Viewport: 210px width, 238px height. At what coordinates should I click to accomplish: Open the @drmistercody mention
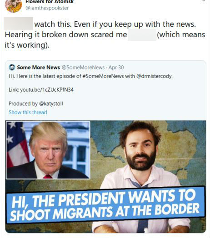154,76
